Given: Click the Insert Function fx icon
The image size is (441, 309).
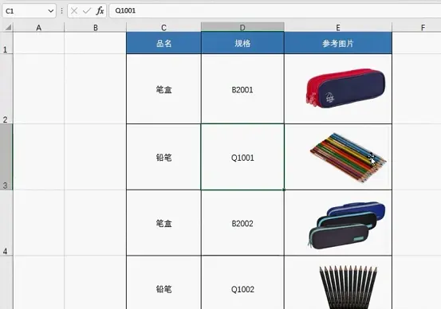Looking at the screenshot, I should (100, 11).
